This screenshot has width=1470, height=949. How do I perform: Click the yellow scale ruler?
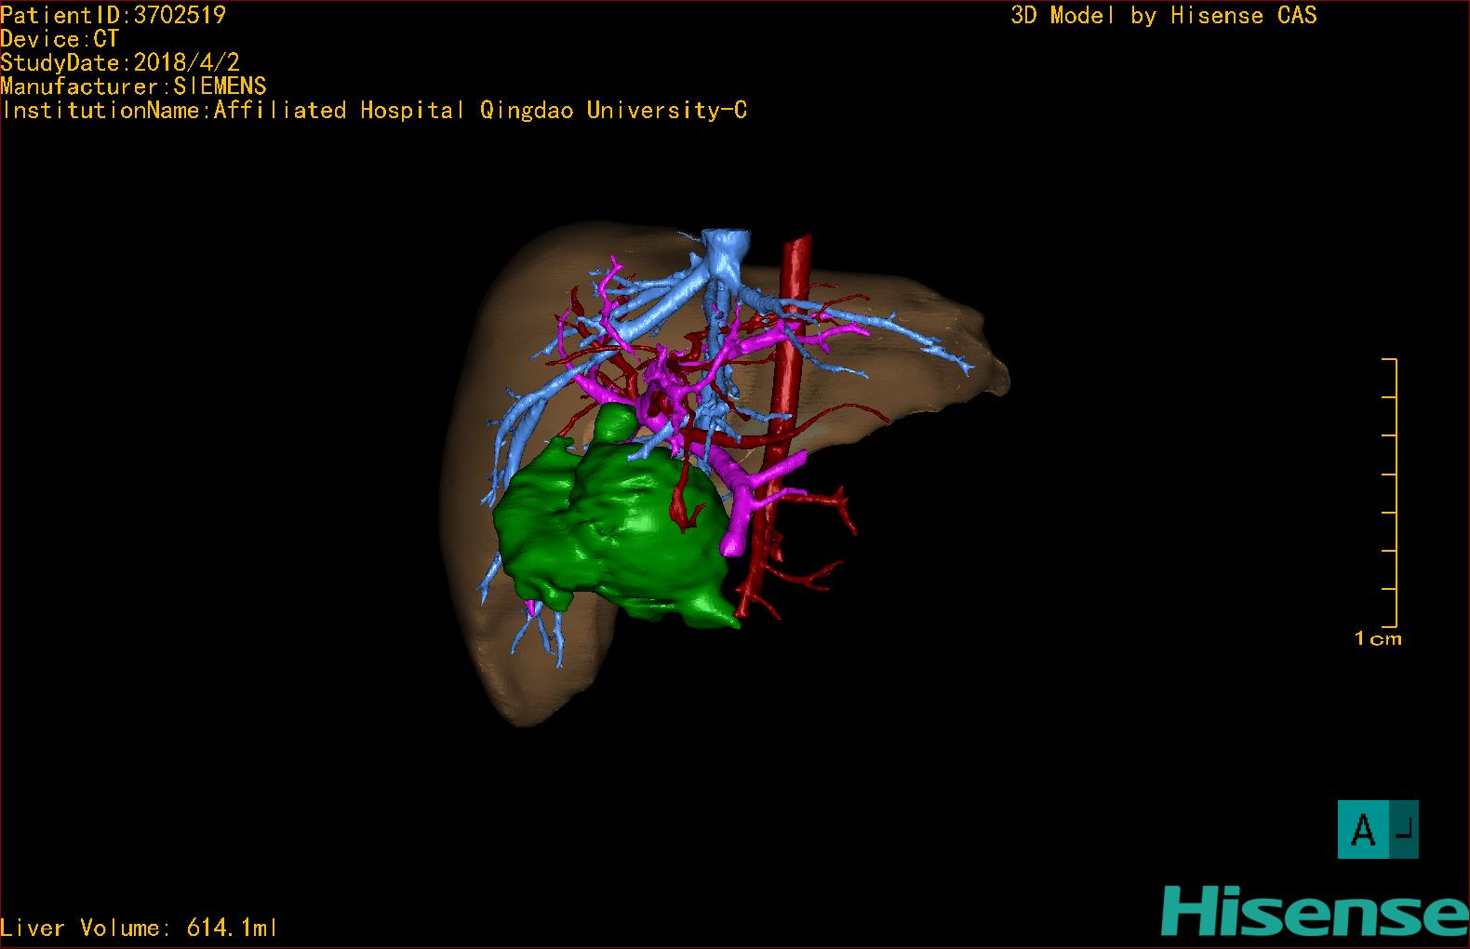[x=1390, y=492]
